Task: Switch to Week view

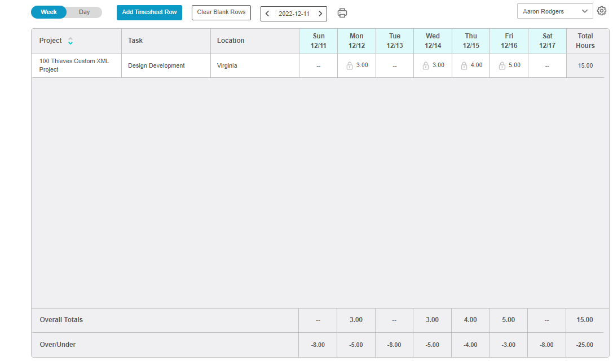Action: (x=49, y=12)
